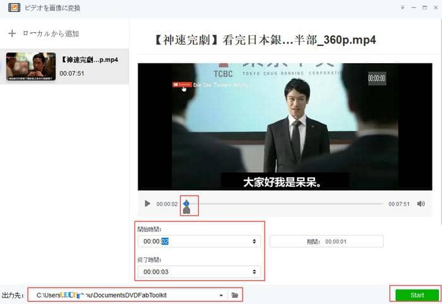Click the video preview frame
The height and width of the screenshot is (304, 442).
(x=285, y=127)
